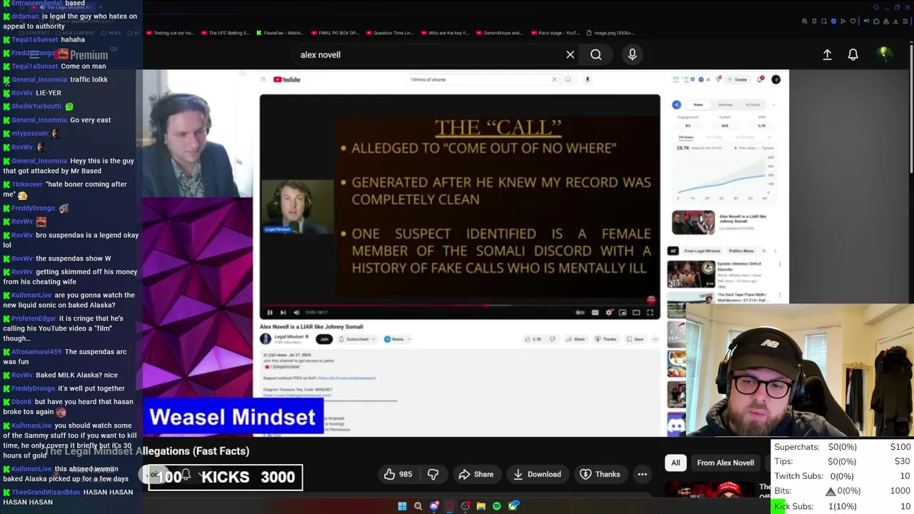Click the bottom Share button beside Download
914x514 pixels.
[x=476, y=474]
